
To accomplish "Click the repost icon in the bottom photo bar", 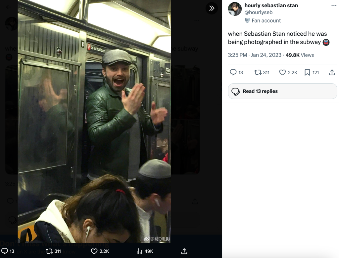I will 49,251.
